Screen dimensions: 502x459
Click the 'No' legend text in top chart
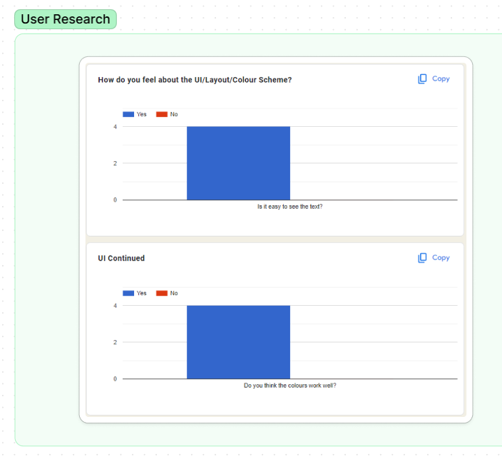(x=174, y=115)
